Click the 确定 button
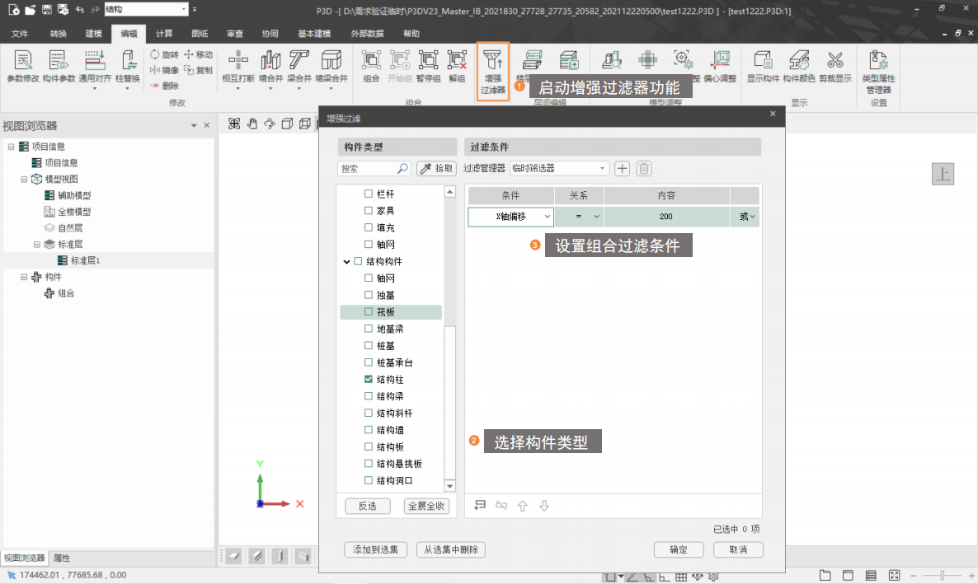 click(x=678, y=549)
